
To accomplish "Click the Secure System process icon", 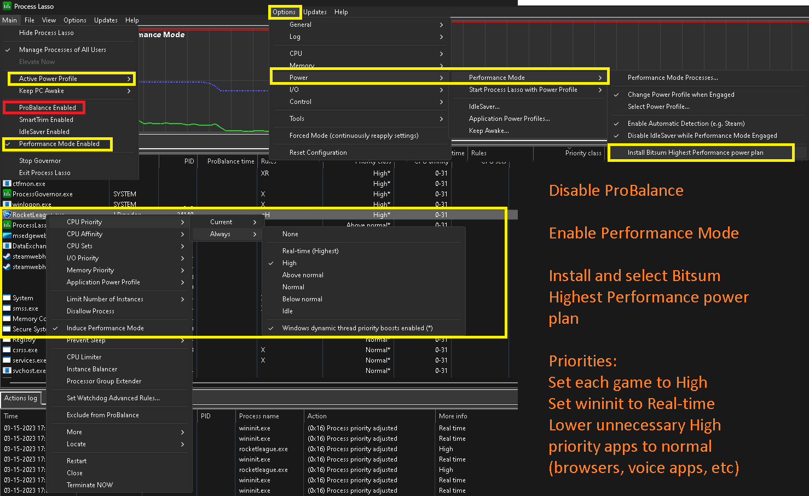I will [7, 329].
